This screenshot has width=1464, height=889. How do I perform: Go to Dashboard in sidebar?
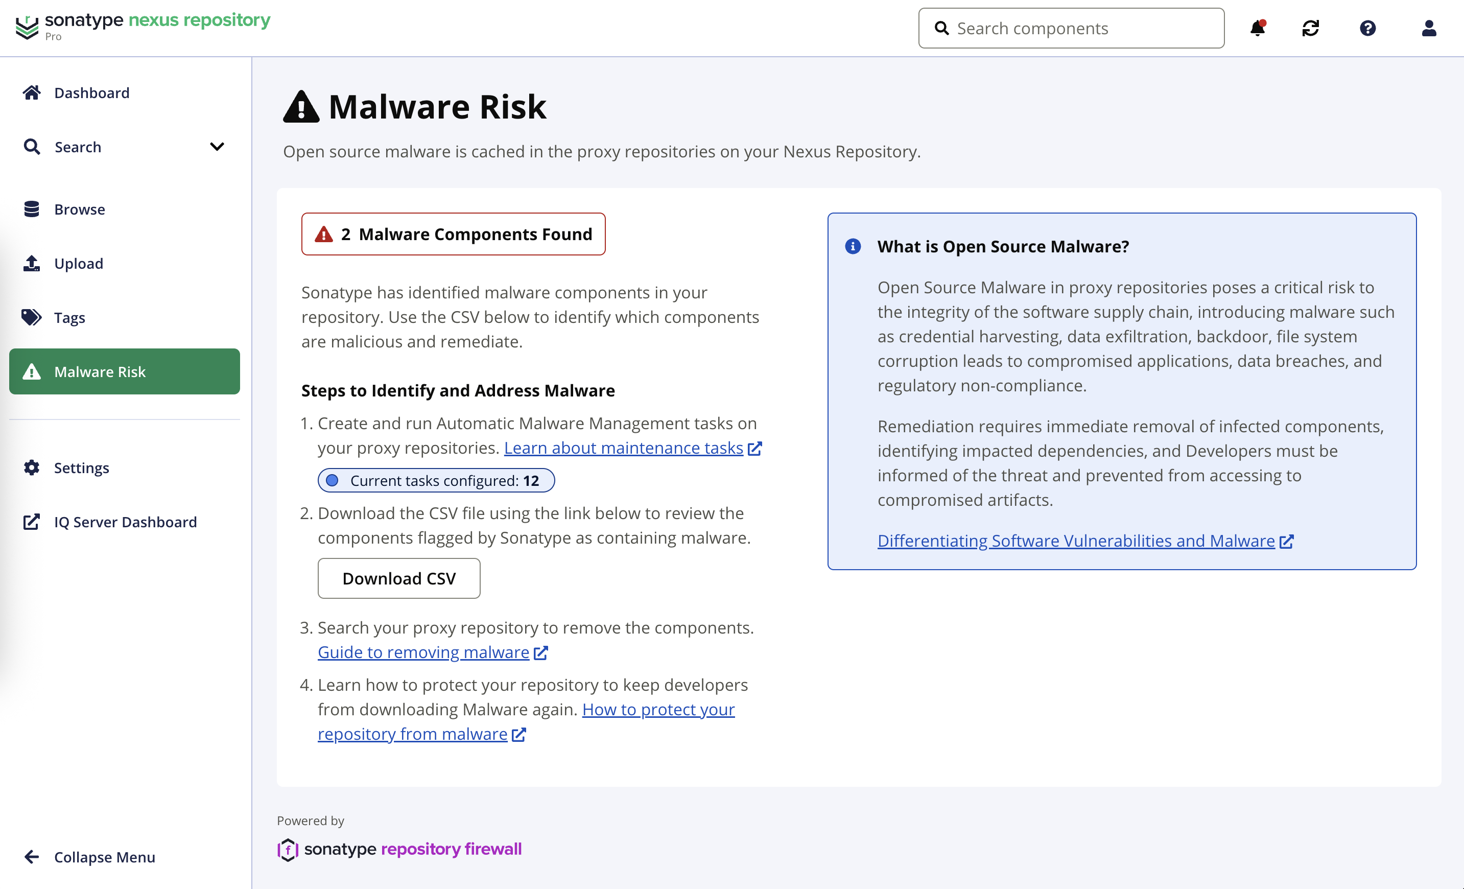[x=124, y=92]
